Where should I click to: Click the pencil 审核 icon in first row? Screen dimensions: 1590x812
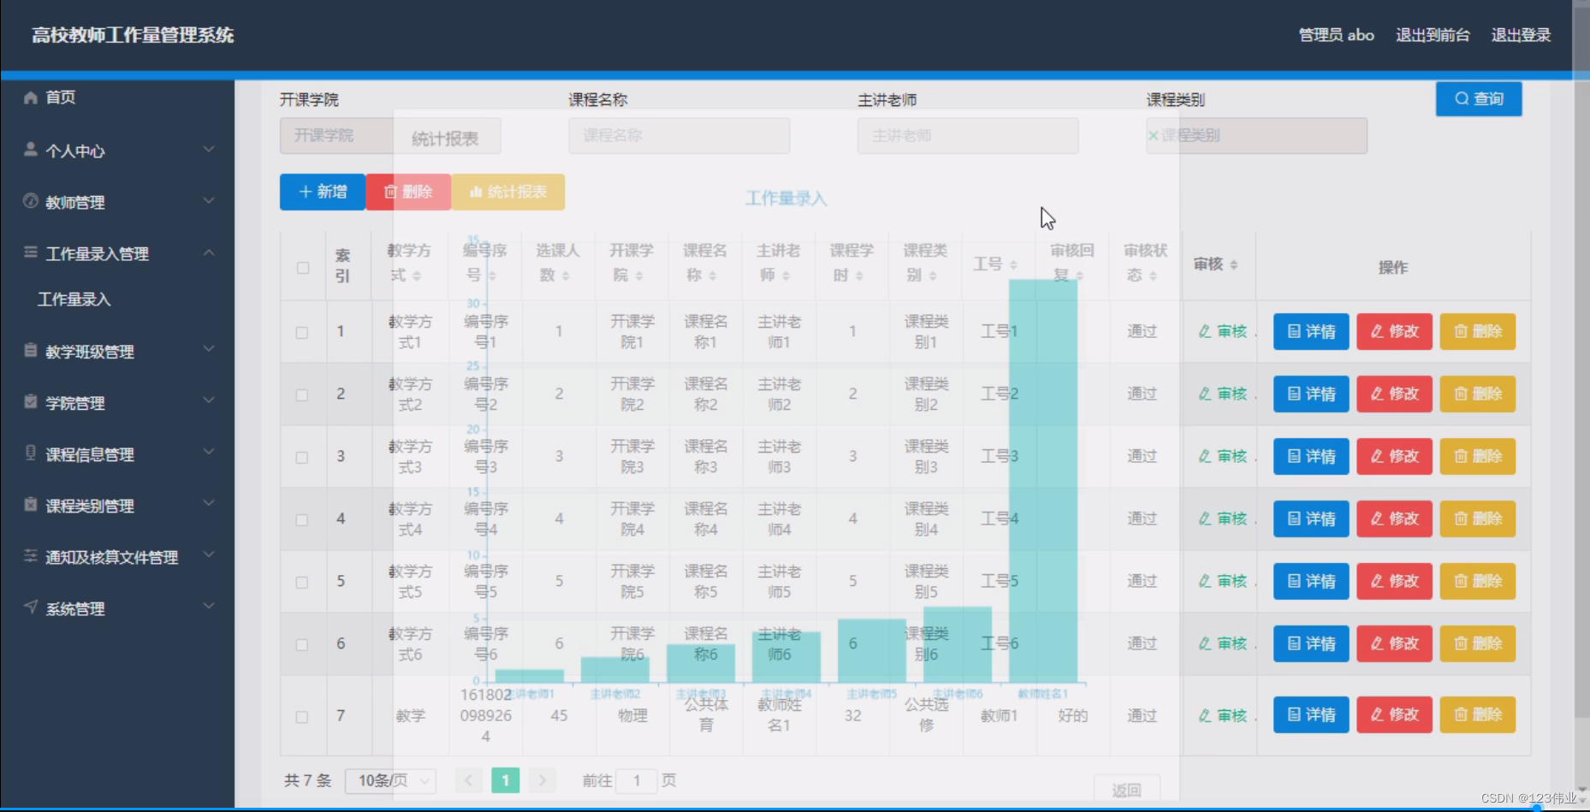[1206, 331]
